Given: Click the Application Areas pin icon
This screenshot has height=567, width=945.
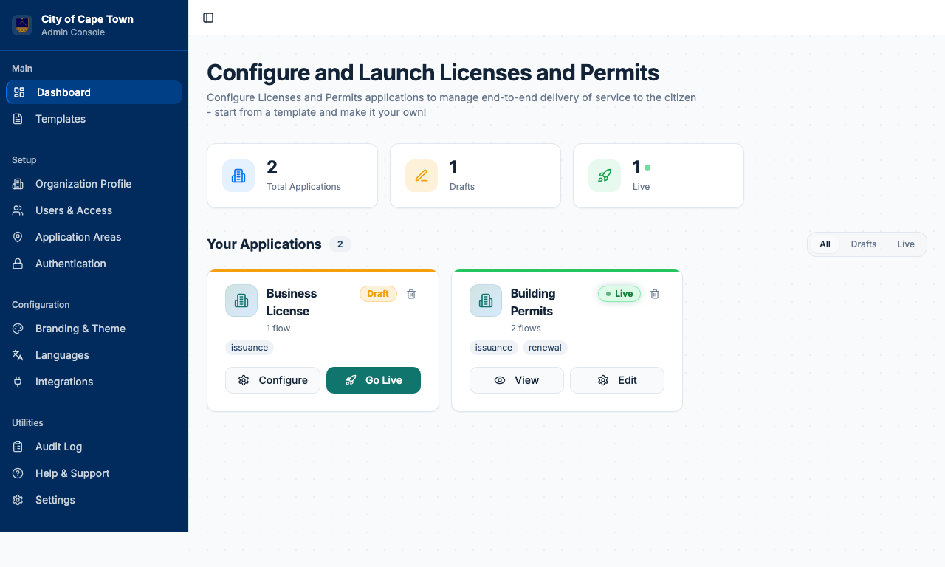Looking at the screenshot, I should [18, 237].
